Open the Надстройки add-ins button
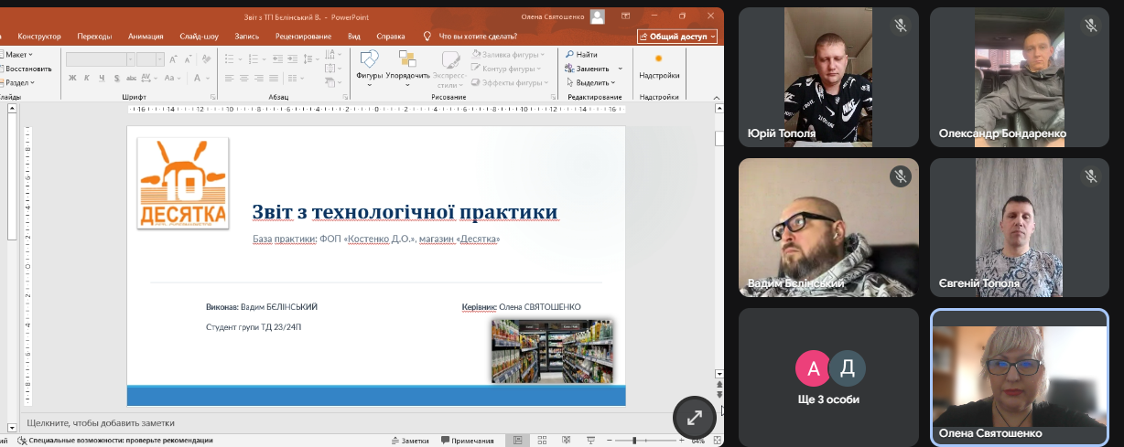This screenshot has height=447, width=1124. point(659,66)
